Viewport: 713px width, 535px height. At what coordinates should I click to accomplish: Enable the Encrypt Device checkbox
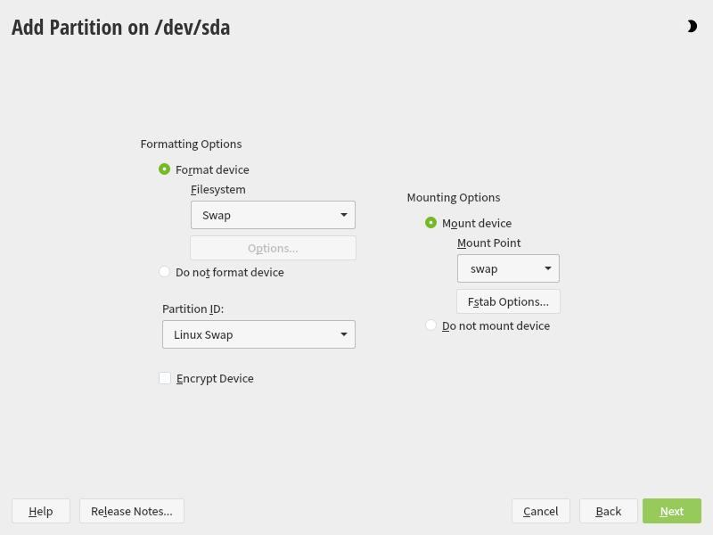[x=165, y=378]
